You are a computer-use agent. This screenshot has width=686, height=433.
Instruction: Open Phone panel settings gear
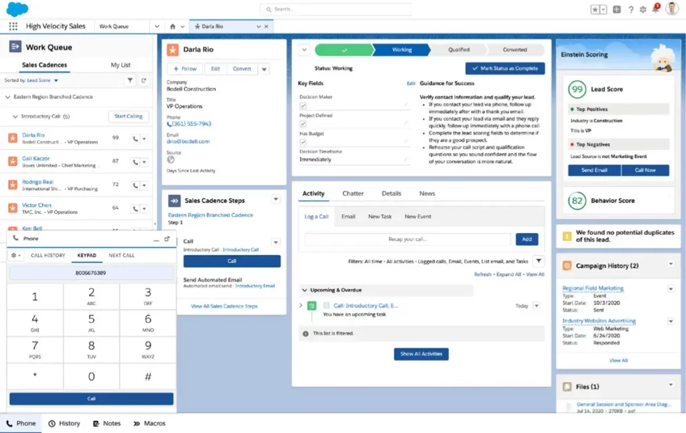16,255
